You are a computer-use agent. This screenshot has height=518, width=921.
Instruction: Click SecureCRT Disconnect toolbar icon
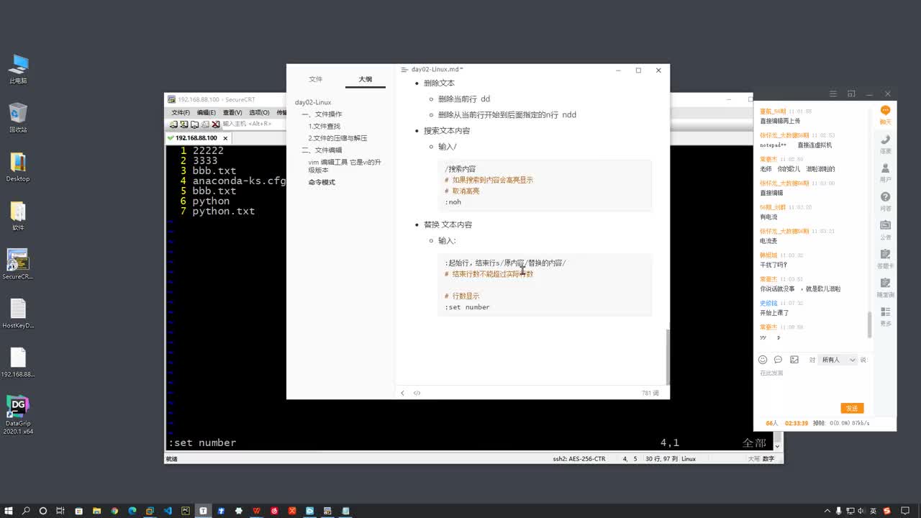[x=216, y=124]
